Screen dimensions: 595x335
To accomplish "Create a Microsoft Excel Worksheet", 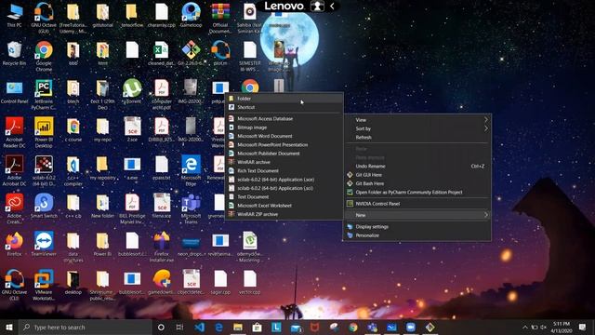I will [284, 206].
